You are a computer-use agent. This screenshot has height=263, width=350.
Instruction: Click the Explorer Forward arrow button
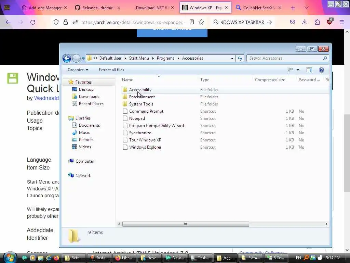point(76,58)
